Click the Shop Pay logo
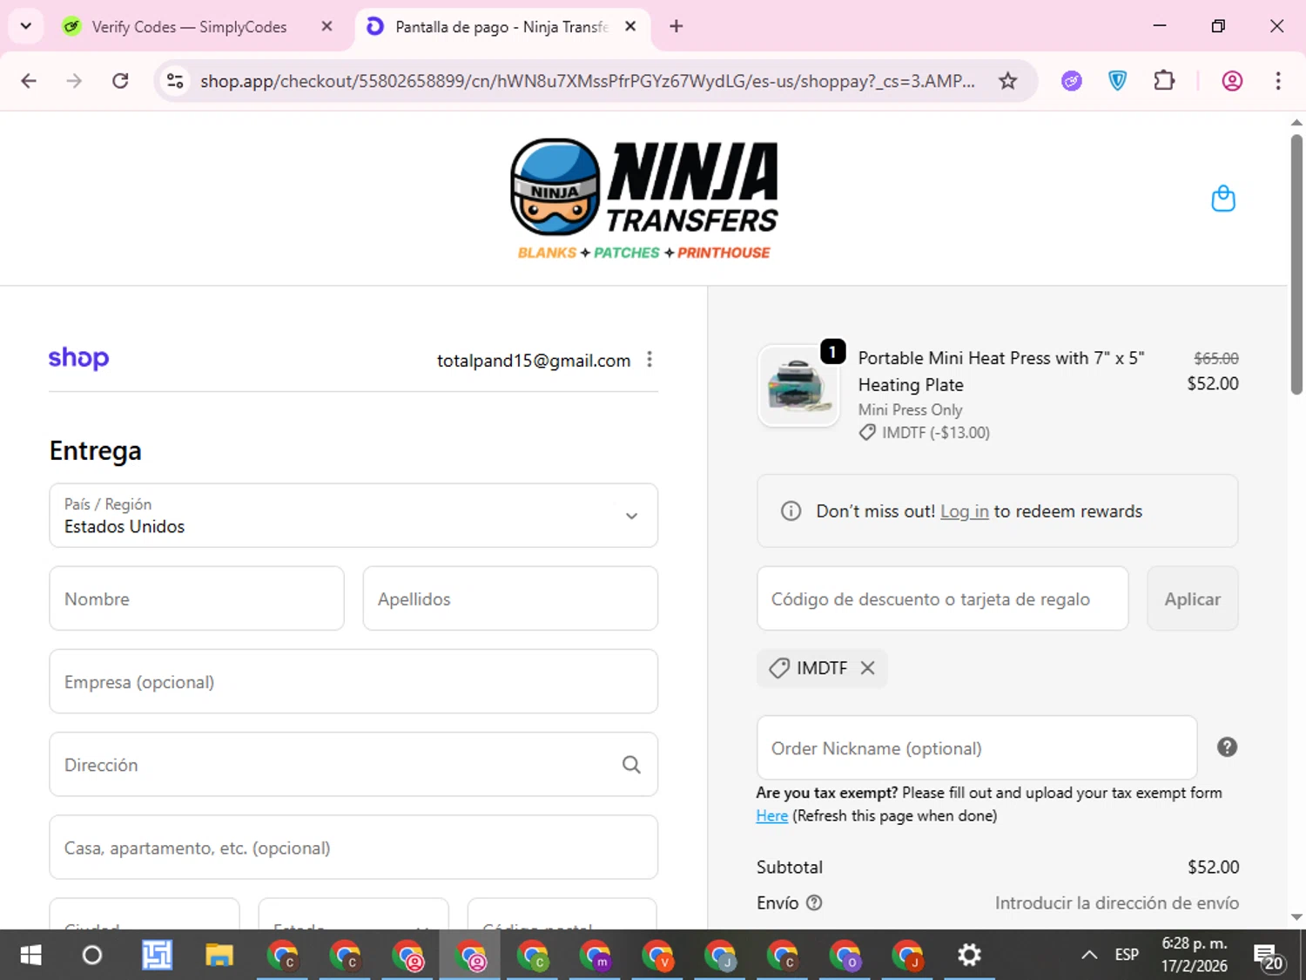Viewport: 1306px width, 980px height. tap(78, 358)
